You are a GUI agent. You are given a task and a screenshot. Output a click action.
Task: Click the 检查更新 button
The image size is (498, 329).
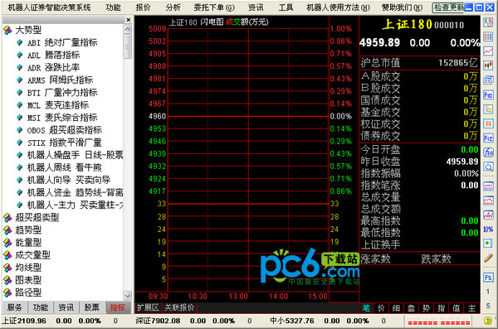point(448,7)
